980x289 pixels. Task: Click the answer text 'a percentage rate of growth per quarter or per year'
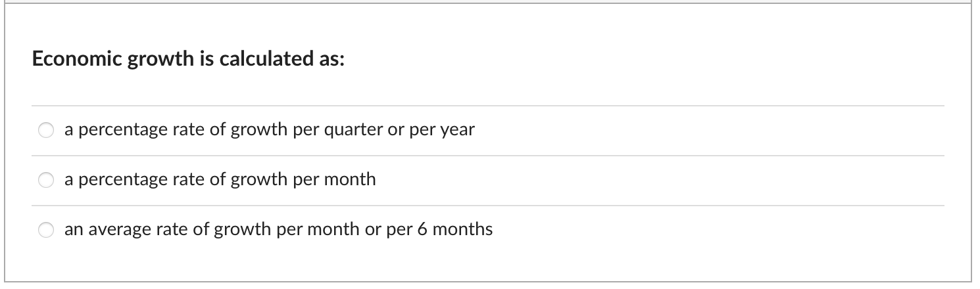tap(269, 130)
